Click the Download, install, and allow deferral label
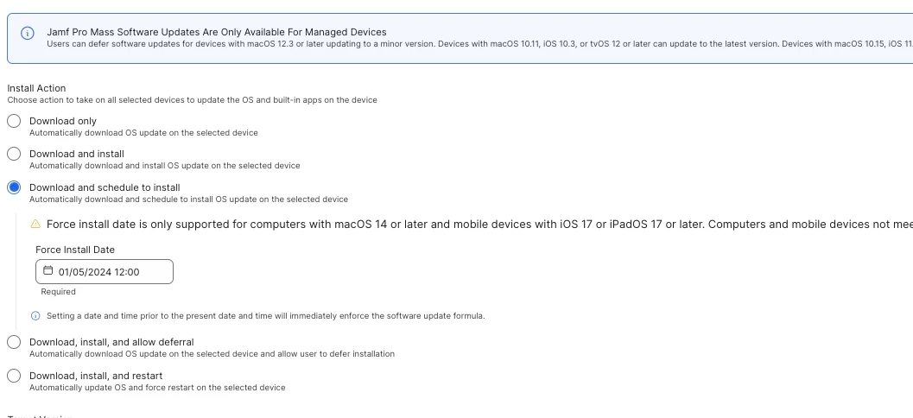 click(x=111, y=342)
